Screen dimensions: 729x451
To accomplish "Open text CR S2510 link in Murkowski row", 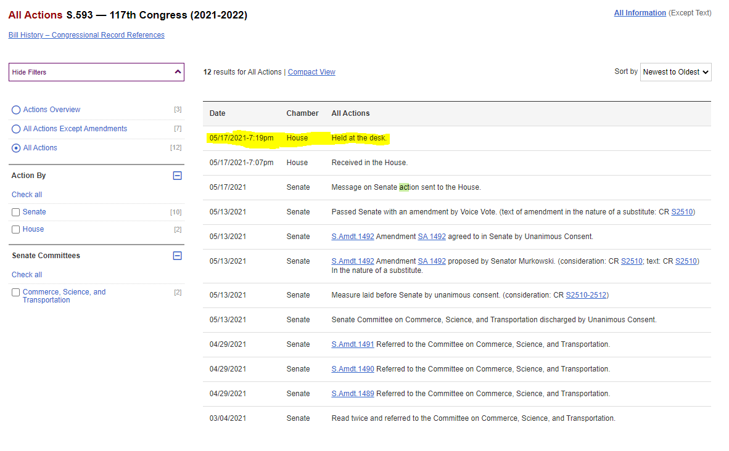I will click(686, 261).
